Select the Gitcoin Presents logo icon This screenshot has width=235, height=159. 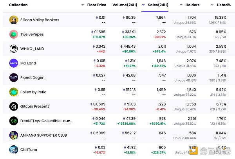point(14,106)
